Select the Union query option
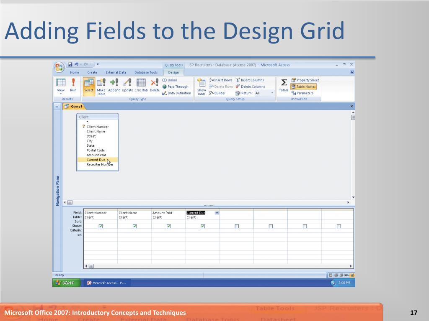This screenshot has height=321, width=429. (170, 80)
